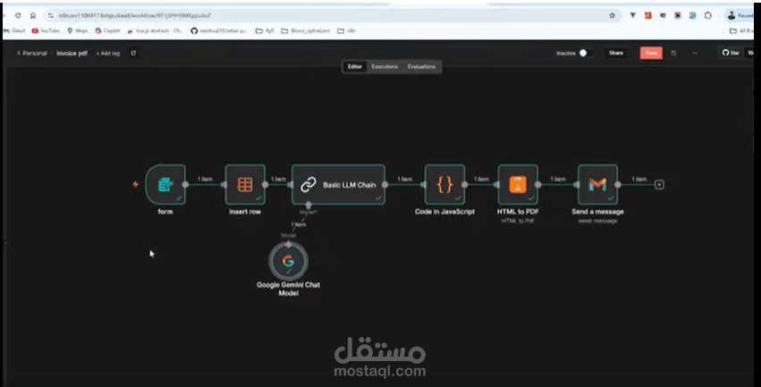Open the n8n bookmarks folder
Viewport: 761px width, 387px height.
tap(347, 30)
